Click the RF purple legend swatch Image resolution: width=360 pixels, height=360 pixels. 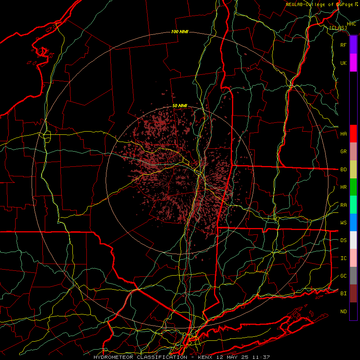[x=353, y=45]
